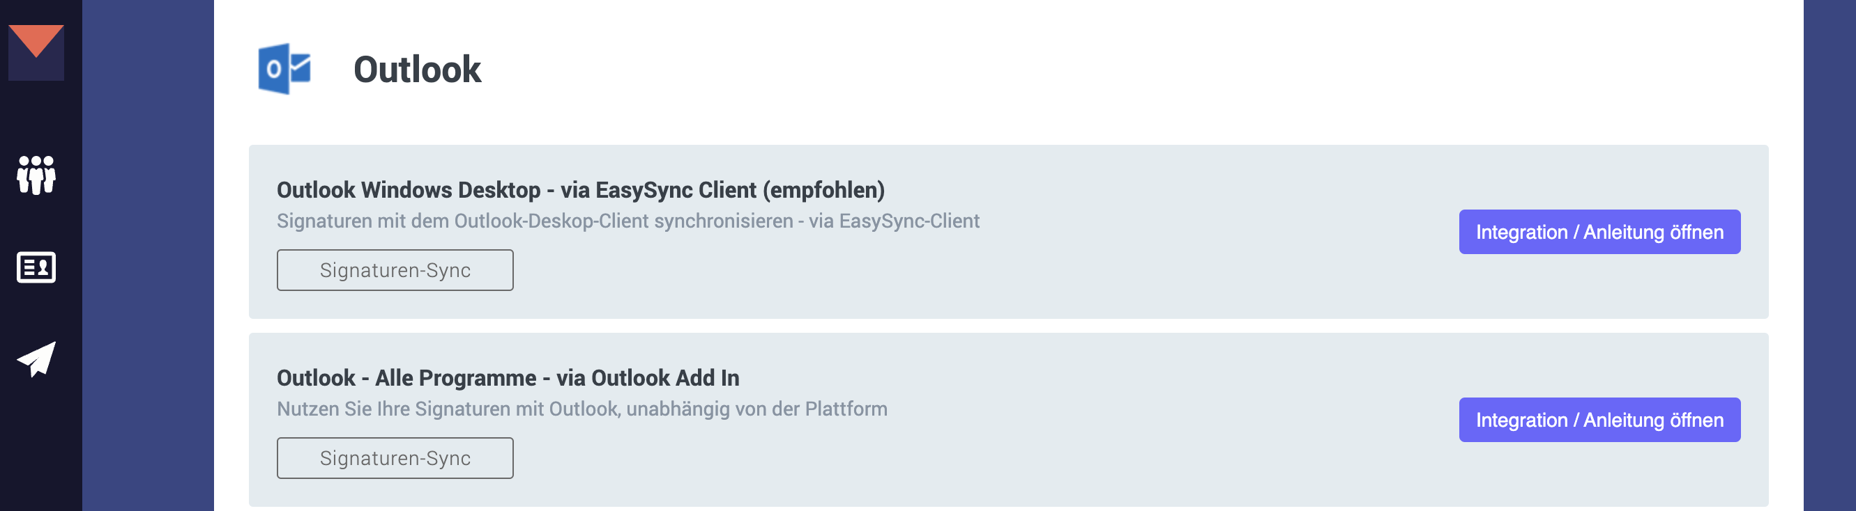Click Signaturen-Sync under Outlook Alle Programme
The image size is (1856, 511).
pyautogui.click(x=395, y=457)
